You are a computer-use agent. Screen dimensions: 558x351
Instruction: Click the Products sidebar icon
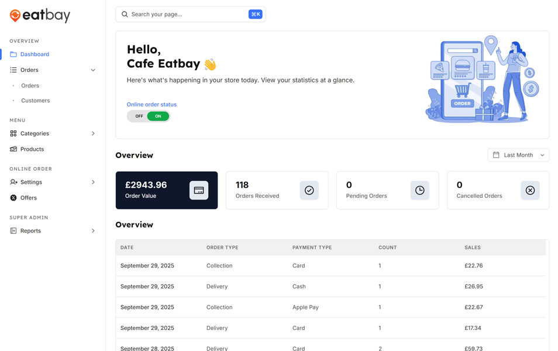click(x=13, y=149)
